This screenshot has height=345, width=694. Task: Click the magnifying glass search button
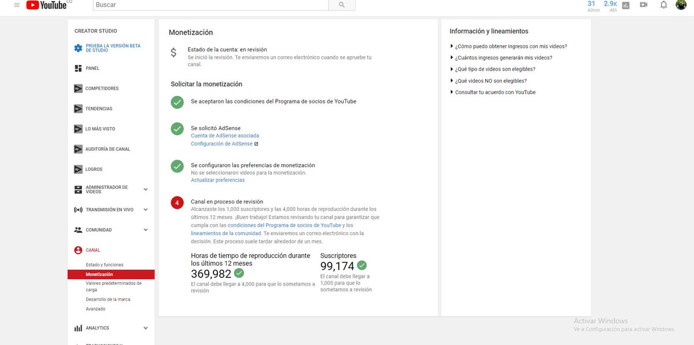tap(342, 5)
